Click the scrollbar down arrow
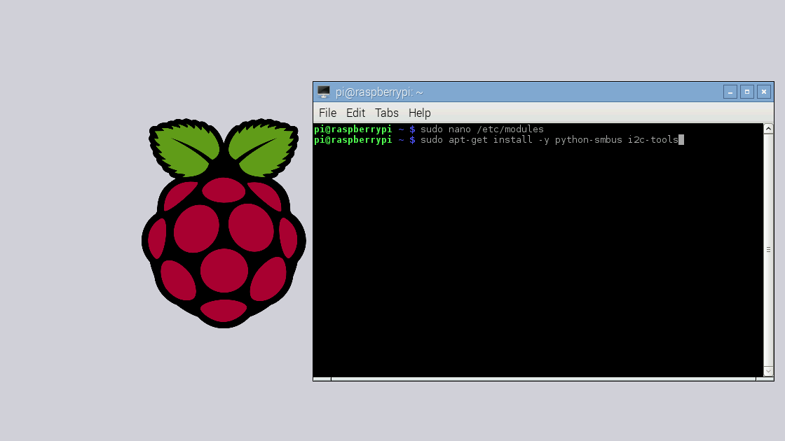Viewport: 785px width, 441px height. tap(768, 371)
